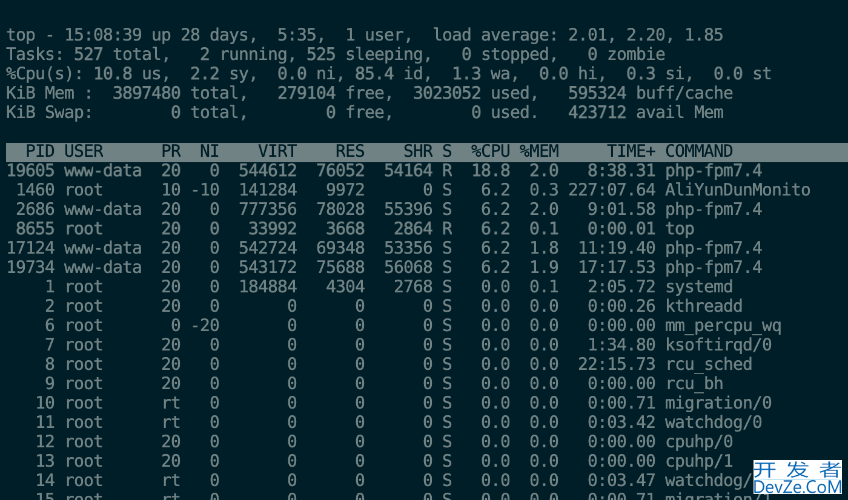The image size is (848, 500).
Task: Click the mm_percpu_wq command name
Action: point(723,326)
